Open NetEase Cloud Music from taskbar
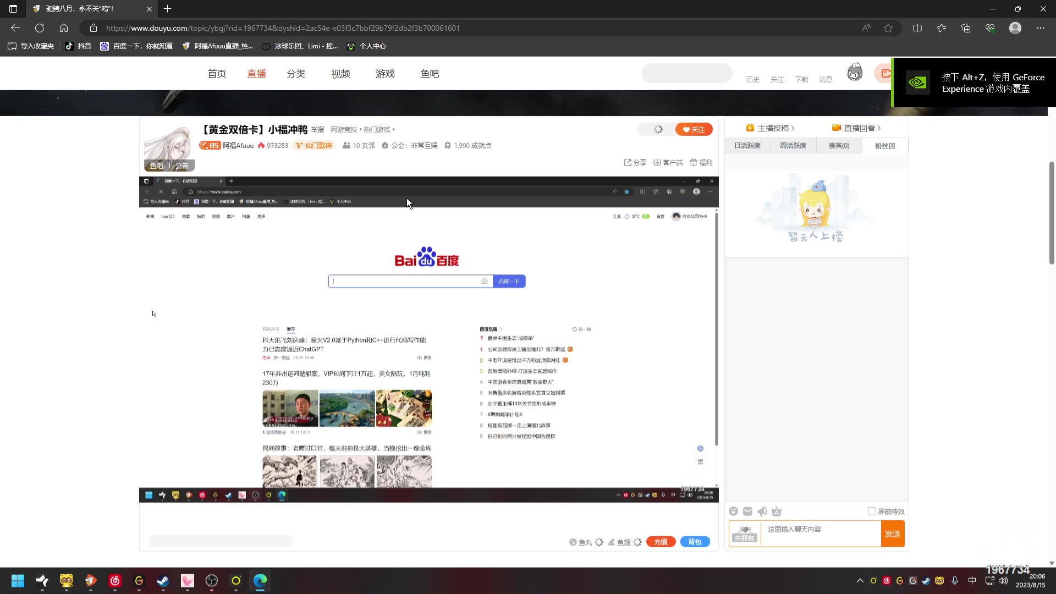This screenshot has width=1056, height=594. click(x=115, y=581)
